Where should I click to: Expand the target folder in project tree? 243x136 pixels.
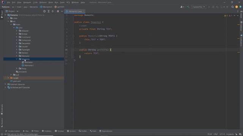(x=8, y=78)
